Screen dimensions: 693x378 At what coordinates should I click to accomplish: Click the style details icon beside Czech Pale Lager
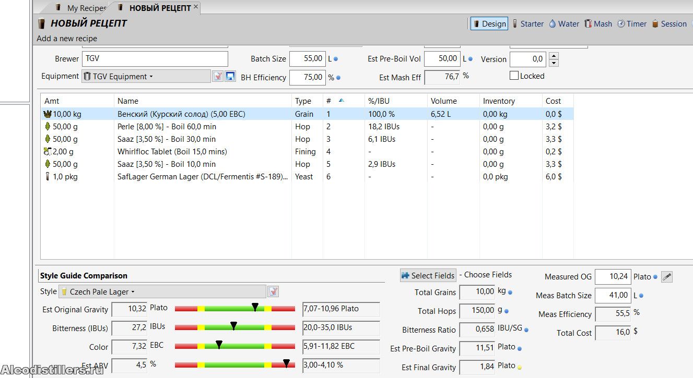point(273,291)
